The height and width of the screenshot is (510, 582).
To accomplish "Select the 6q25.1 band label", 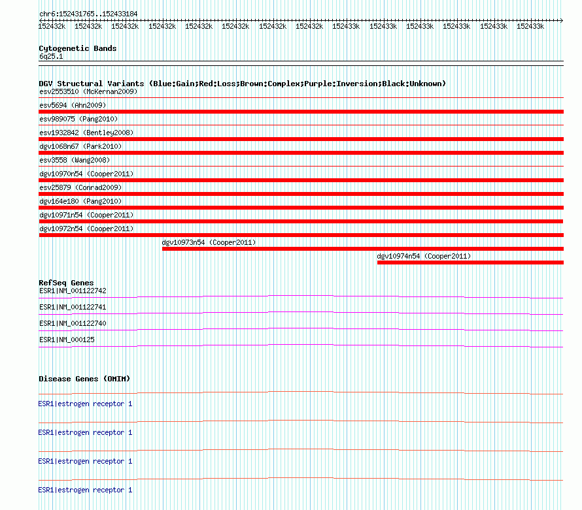I will point(51,56).
